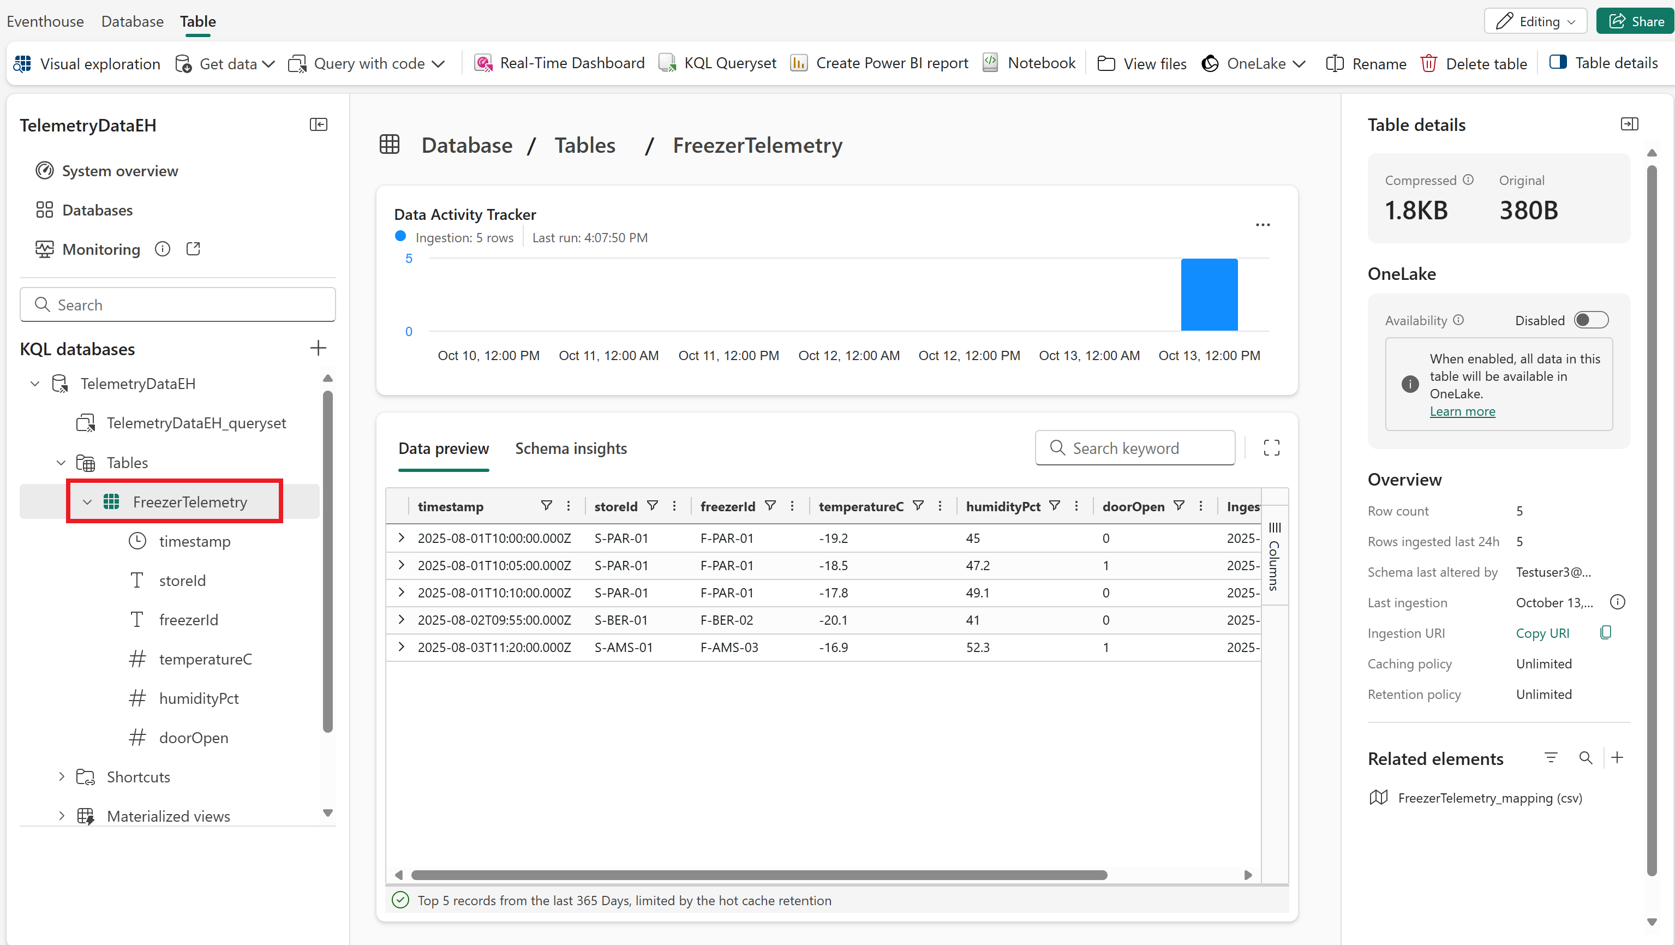Rename the table
The height and width of the screenshot is (945, 1675).
(x=1366, y=63)
